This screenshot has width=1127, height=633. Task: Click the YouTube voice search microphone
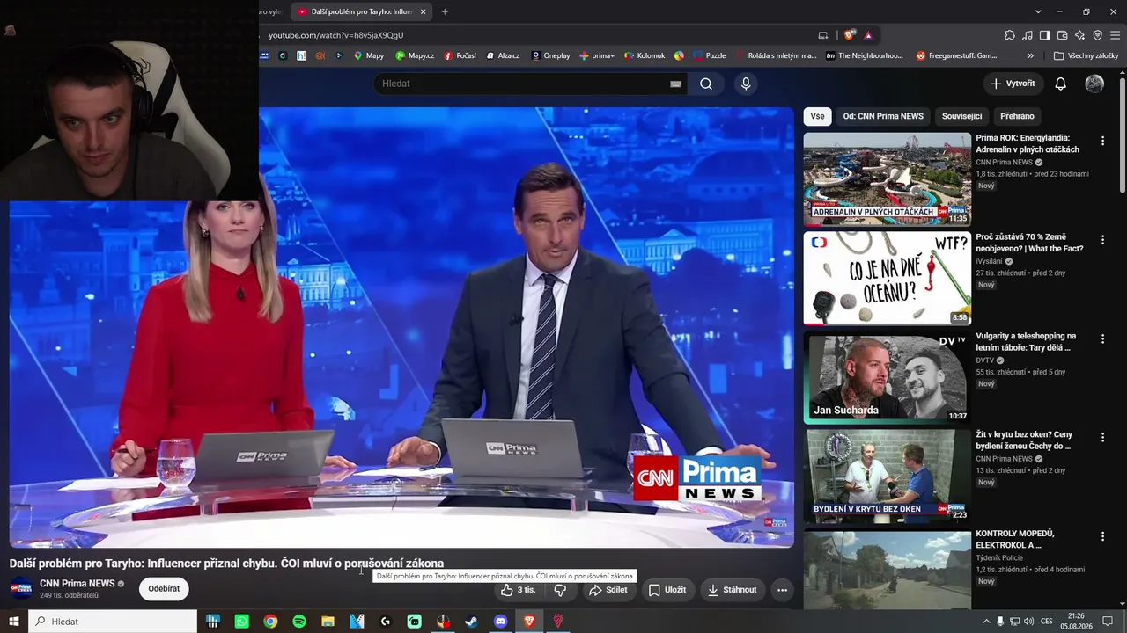[x=746, y=84]
